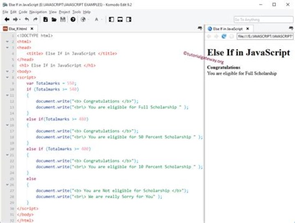Click the Back arrow in the toolbar
This screenshot has height=223, width=295.
(7, 19)
